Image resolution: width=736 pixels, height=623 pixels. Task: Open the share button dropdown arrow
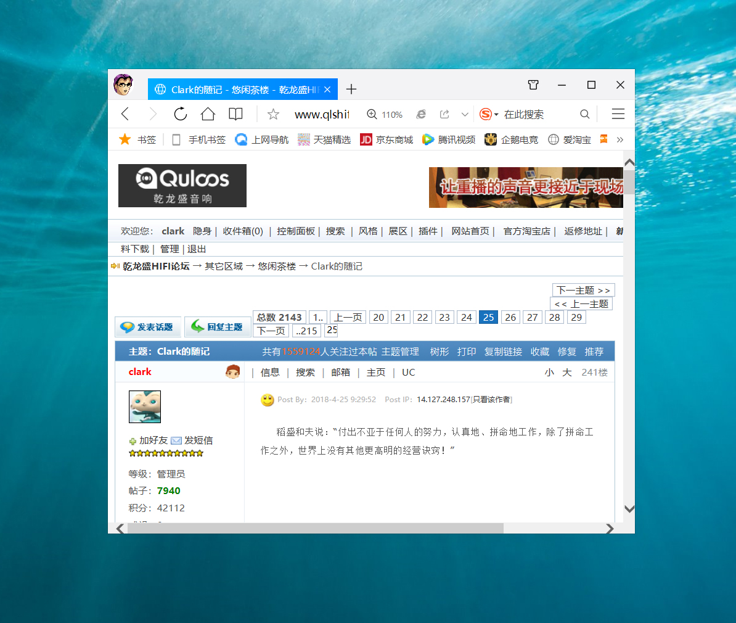pyautogui.click(x=465, y=114)
